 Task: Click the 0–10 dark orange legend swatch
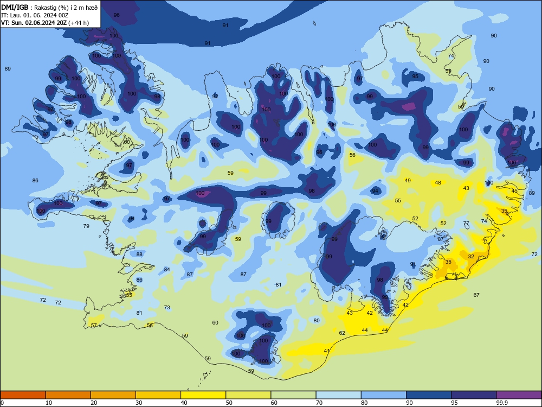point(23,395)
